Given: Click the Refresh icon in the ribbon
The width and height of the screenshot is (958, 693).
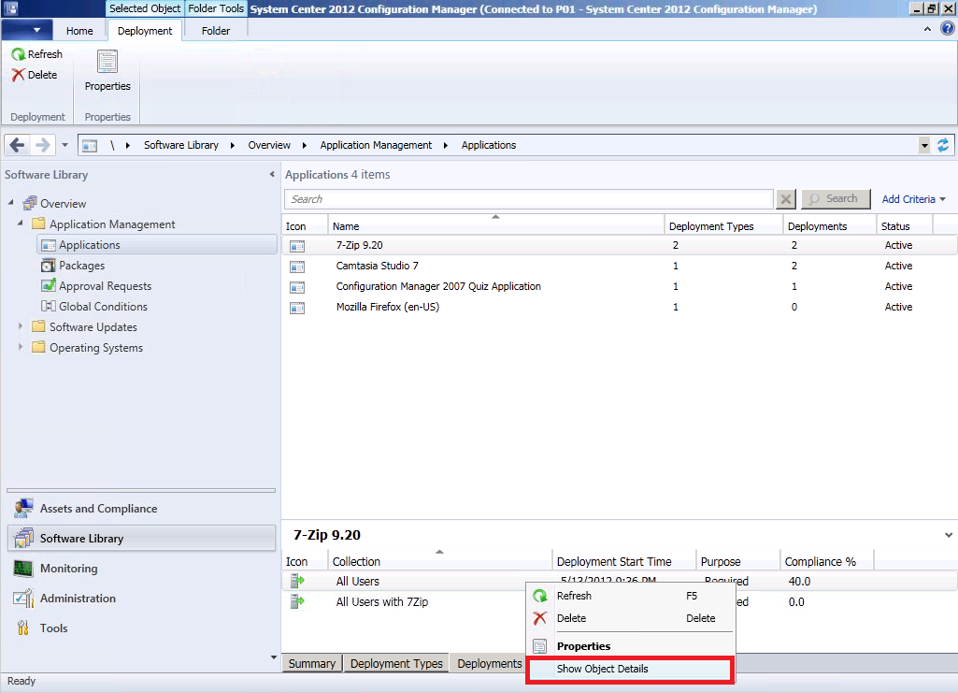Looking at the screenshot, I should 19,54.
